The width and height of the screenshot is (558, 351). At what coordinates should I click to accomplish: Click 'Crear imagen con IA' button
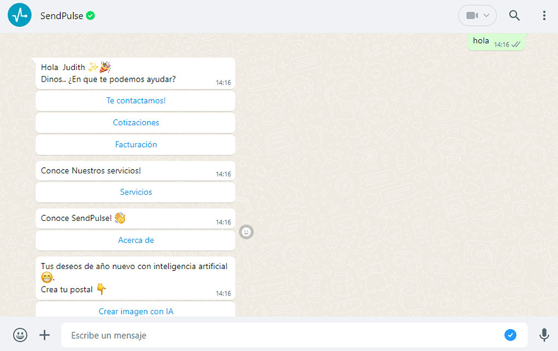[135, 310]
